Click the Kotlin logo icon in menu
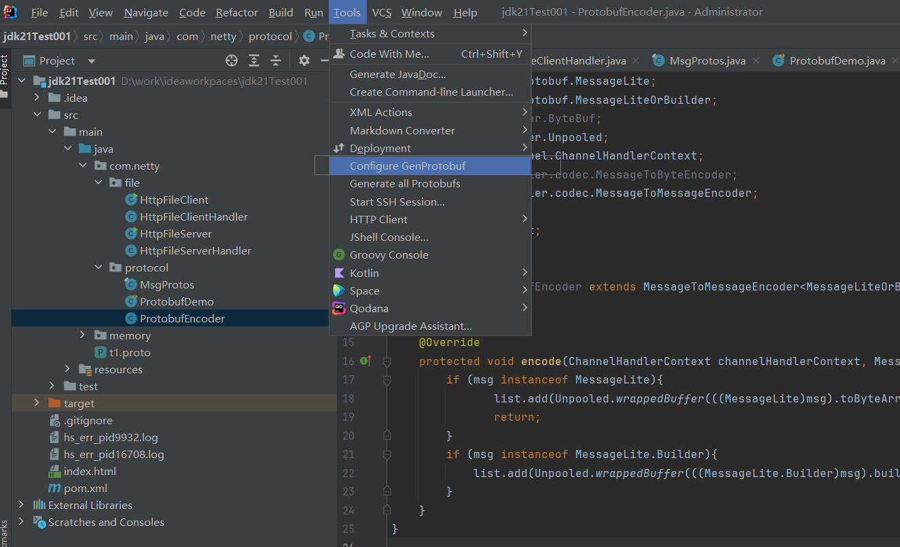 click(x=338, y=273)
